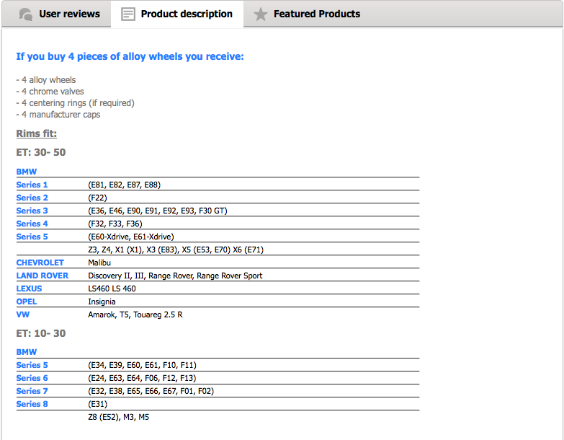Follow the LEXUS link
The height and width of the screenshot is (440, 564).
[x=29, y=289]
